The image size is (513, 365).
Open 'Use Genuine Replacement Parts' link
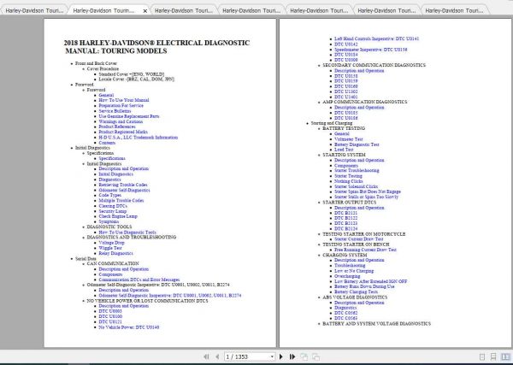pyautogui.click(x=129, y=116)
